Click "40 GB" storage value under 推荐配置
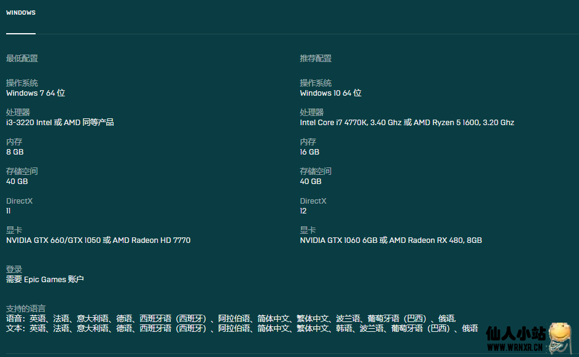Screen dimensions: 579x357 point(311,182)
